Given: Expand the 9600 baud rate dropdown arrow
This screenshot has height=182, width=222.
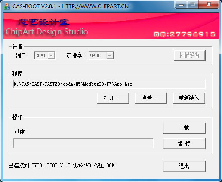Looking at the screenshot, I should pyautogui.click(x=110, y=56).
